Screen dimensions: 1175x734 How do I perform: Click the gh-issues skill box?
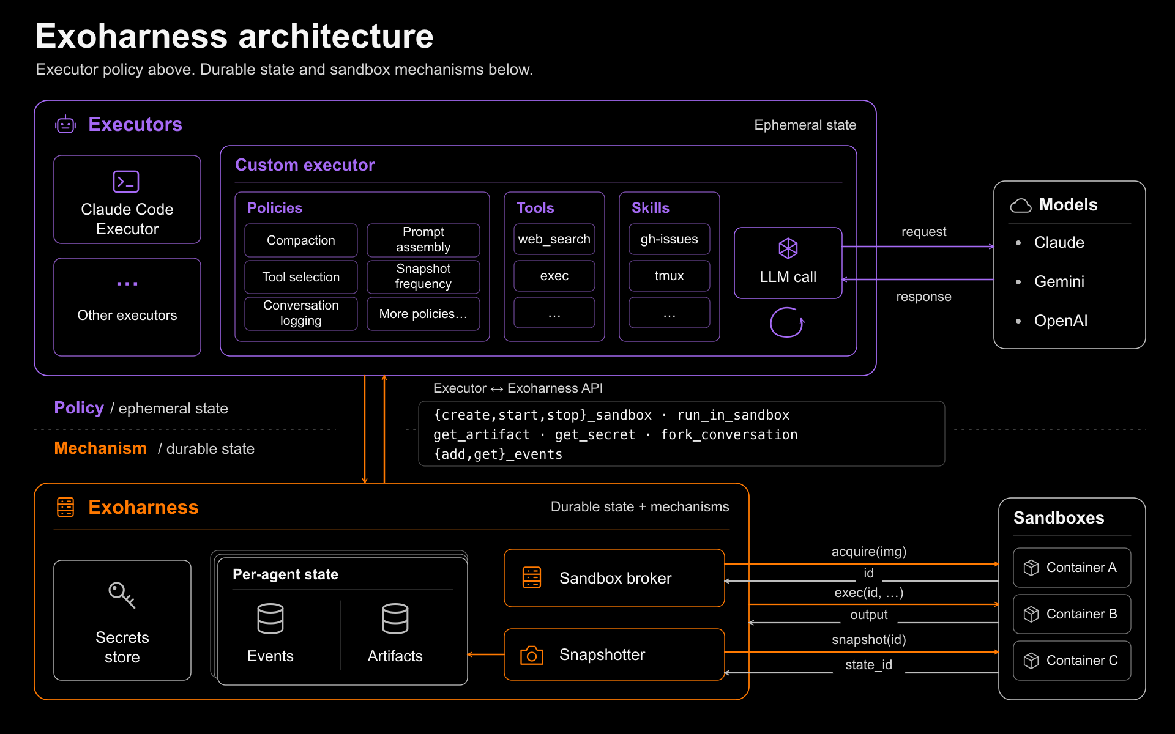pyautogui.click(x=670, y=239)
